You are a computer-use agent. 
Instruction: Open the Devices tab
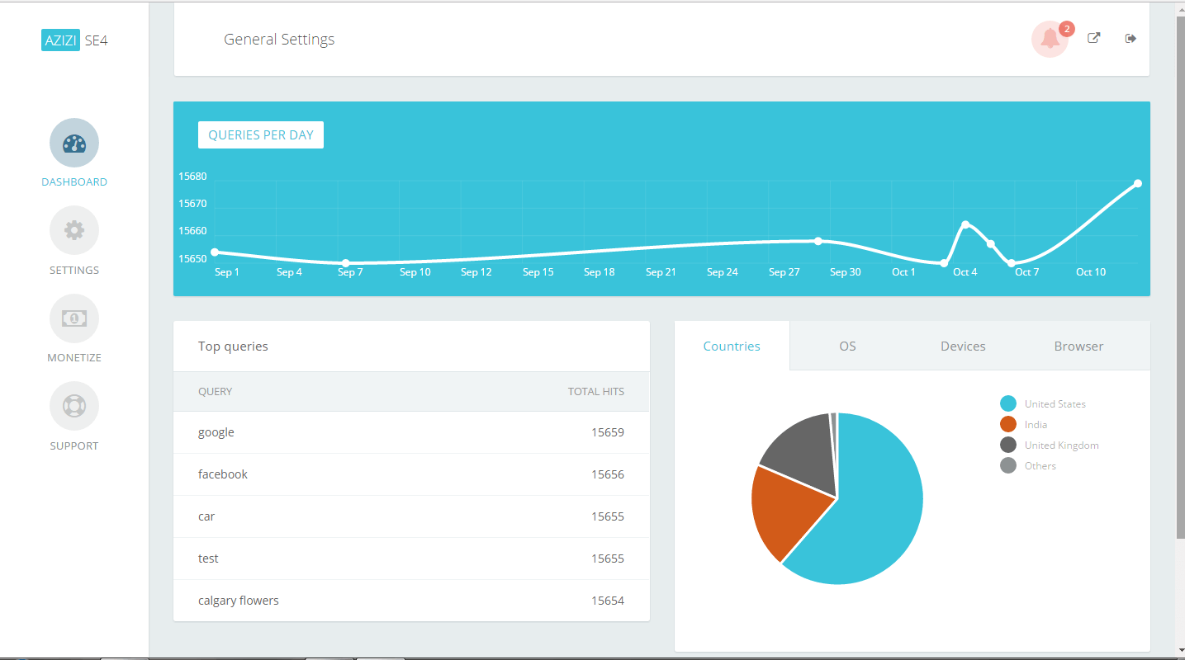963,346
